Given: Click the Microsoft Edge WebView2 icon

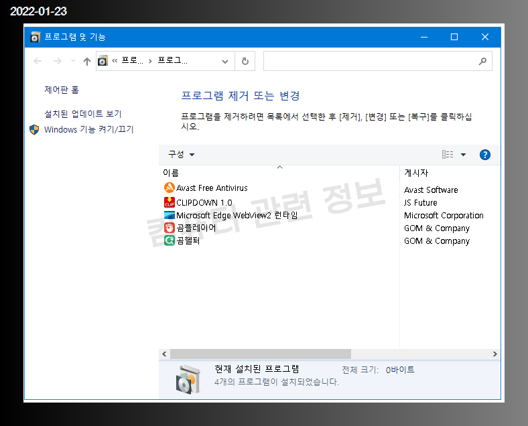Looking at the screenshot, I should (x=170, y=215).
